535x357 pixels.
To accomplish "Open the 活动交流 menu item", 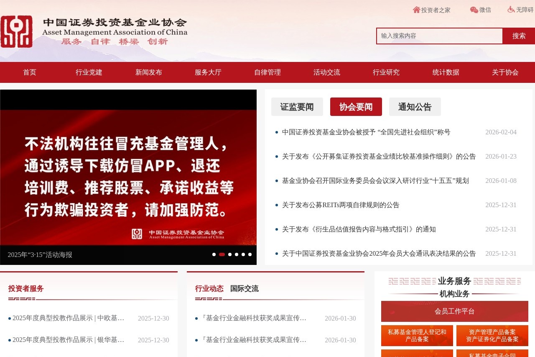I will (x=327, y=72).
